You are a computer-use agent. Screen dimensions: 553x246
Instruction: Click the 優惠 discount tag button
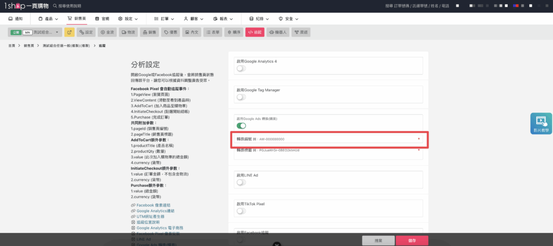coord(171,32)
